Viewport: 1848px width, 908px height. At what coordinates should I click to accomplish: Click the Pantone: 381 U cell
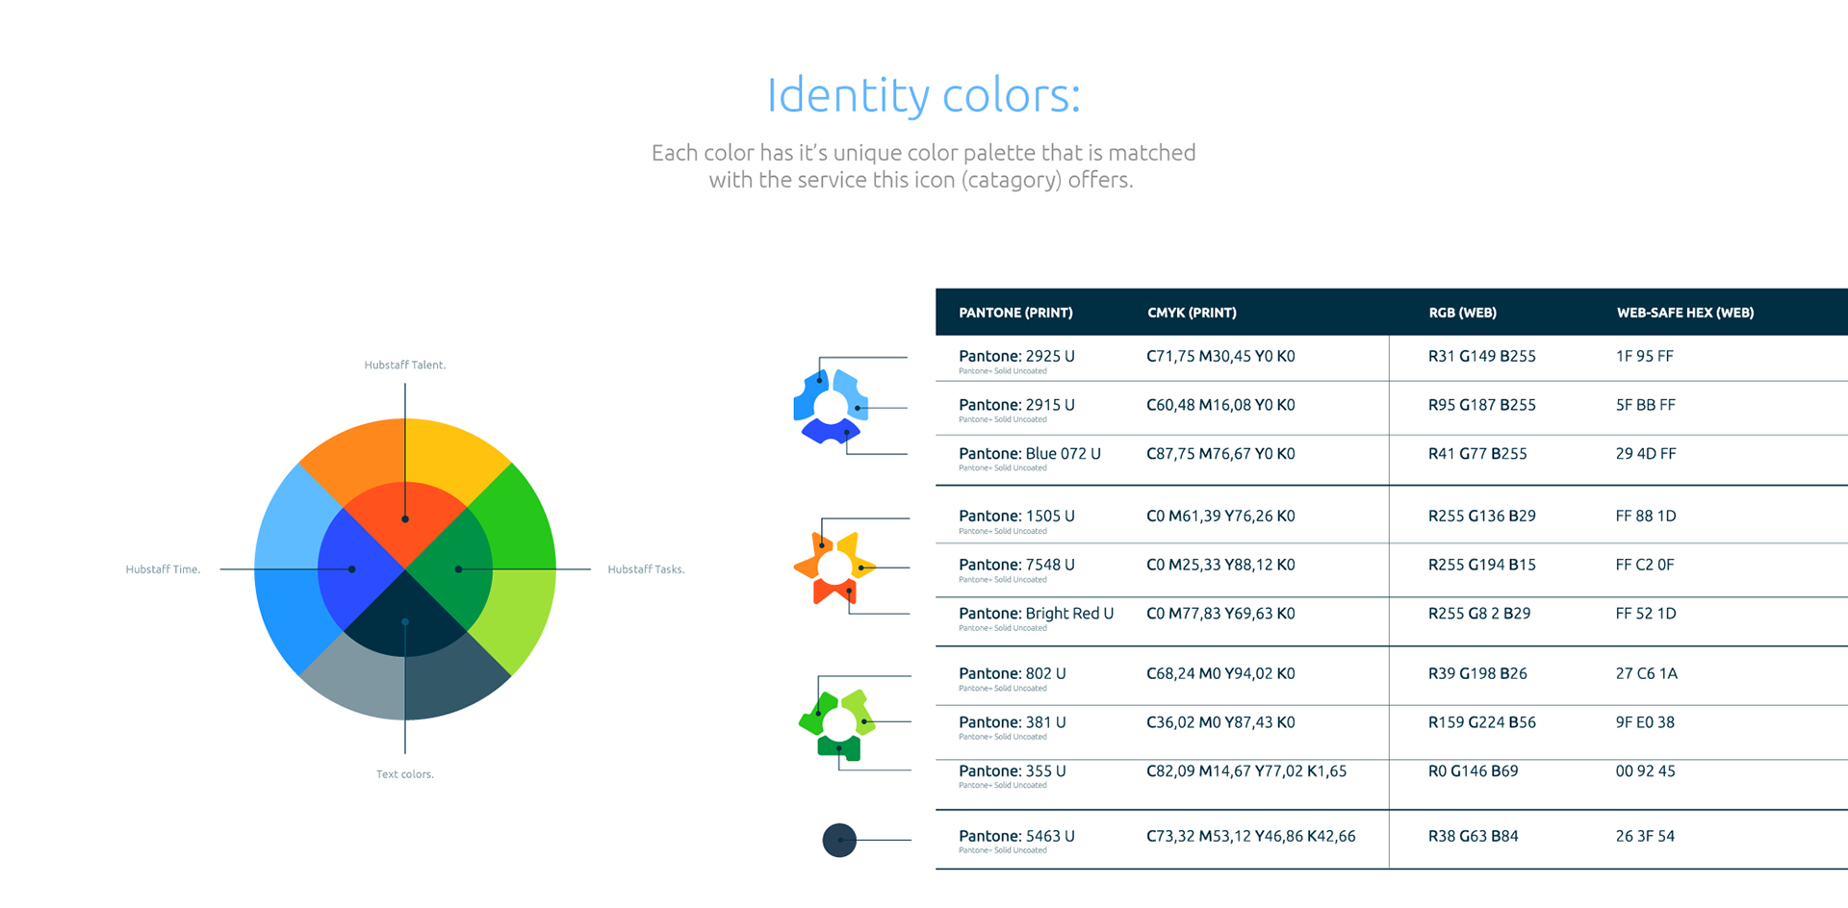(x=1013, y=722)
